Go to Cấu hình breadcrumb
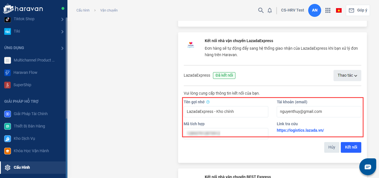The width and height of the screenshot is (379, 178). pos(83,10)
